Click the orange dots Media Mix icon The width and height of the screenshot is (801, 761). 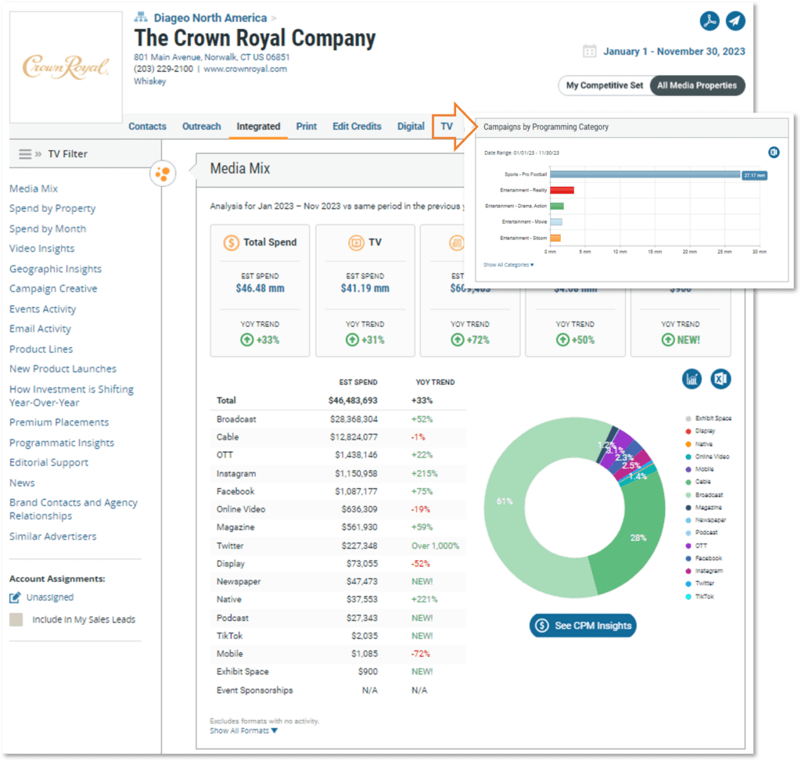click(x=163, y=174)
